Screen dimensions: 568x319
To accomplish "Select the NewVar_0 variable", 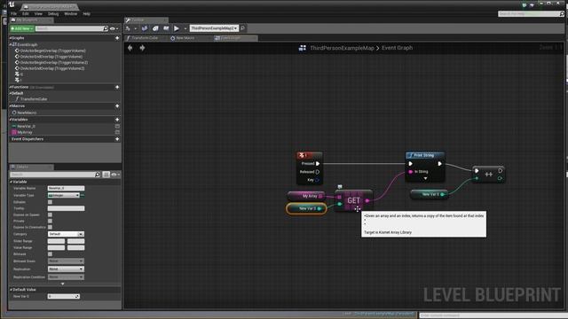I will coord(24,126).
